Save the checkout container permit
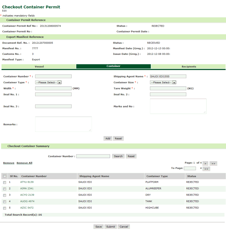The width and height of the screenshot is (226, 234). click(x=98, y=227)
